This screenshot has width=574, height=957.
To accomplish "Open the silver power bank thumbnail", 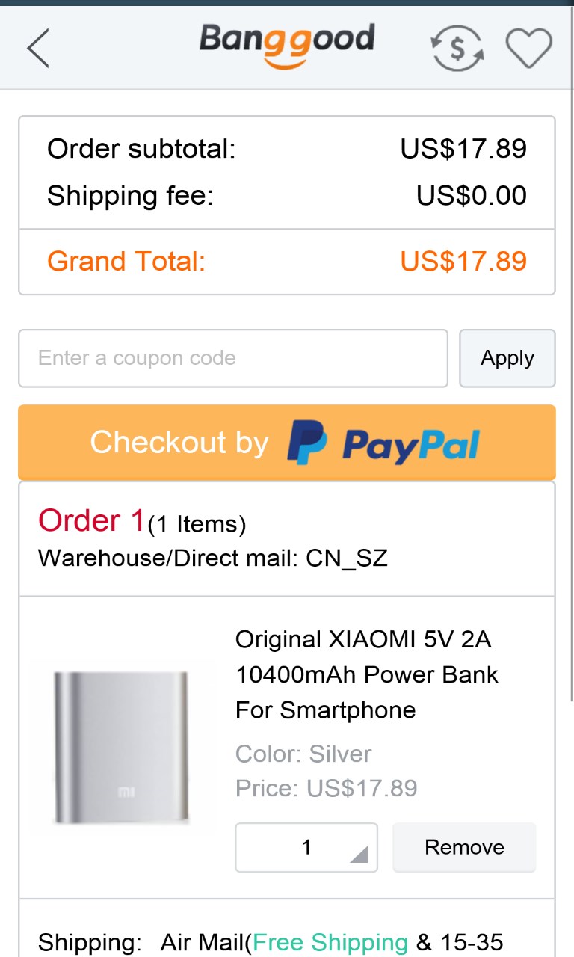I will 121,748.
